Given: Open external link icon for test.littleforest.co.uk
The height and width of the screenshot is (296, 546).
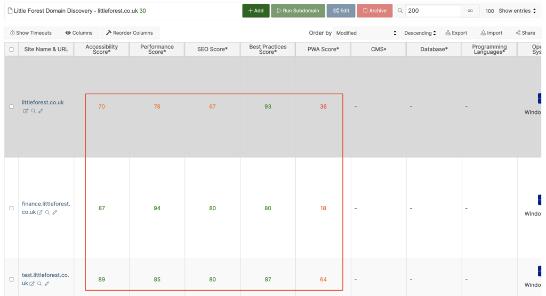Looking at the screenshot, I should (x=31, y=283).
